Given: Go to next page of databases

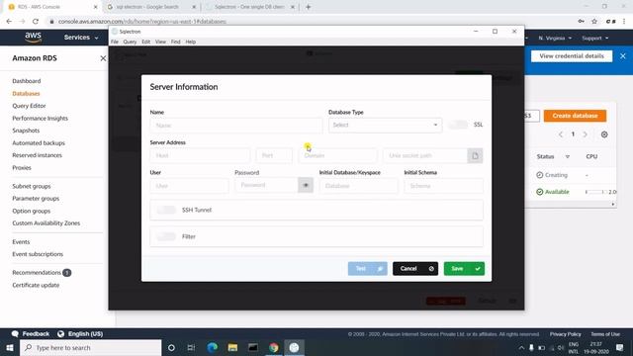Looking at the screenshot, I should [x=585, y=134].
